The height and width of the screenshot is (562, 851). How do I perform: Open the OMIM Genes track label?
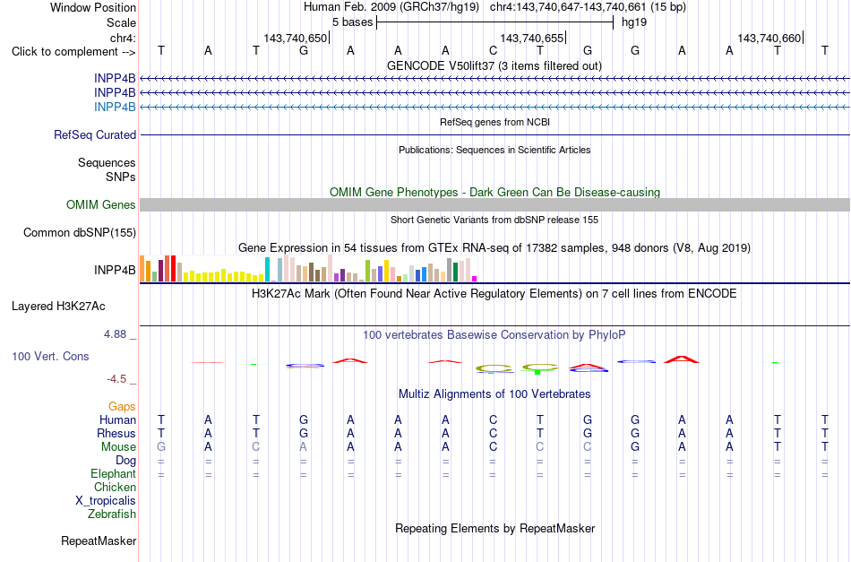pyautogui.click(x=101, y=204)
